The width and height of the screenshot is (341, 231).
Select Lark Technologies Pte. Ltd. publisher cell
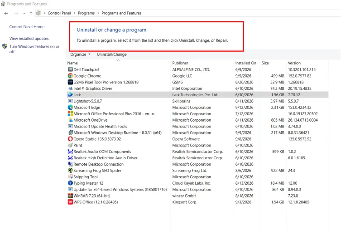(x=195, y=95)
